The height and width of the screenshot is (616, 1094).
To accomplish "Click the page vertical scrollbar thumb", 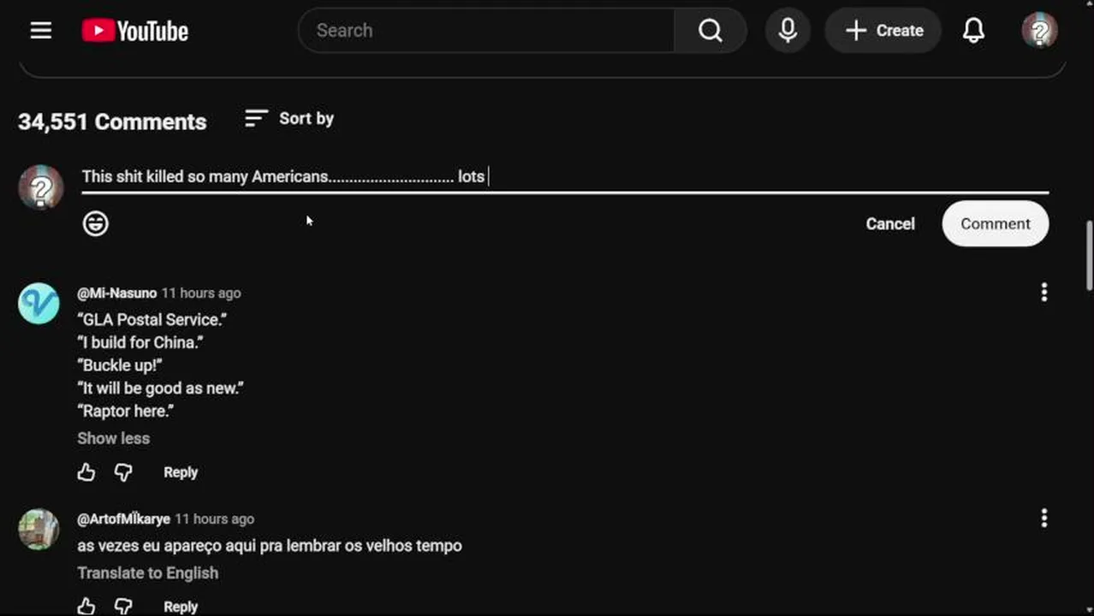I will pyautogui.click(x=1089, y=255).
